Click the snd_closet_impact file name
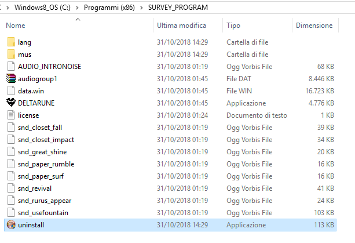355x243 pixels. tap(46, 140)
